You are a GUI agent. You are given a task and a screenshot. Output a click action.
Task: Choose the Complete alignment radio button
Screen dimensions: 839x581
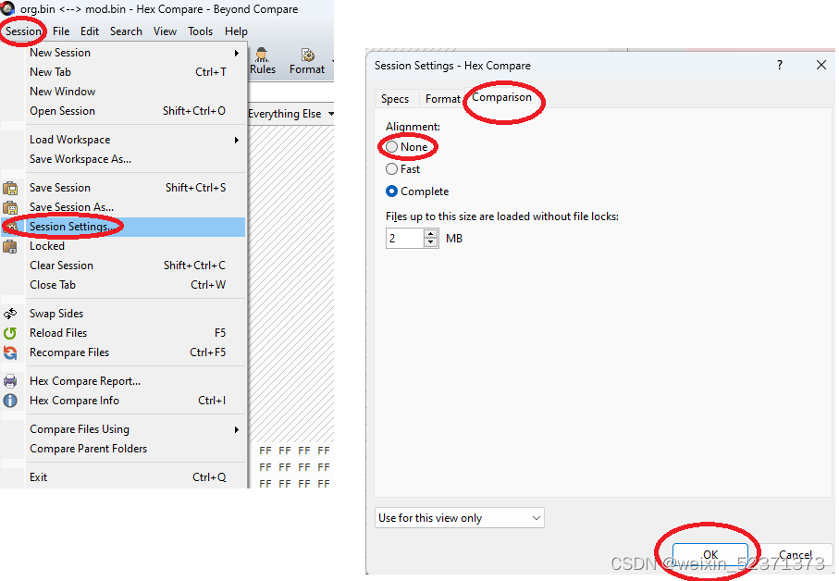391,191
